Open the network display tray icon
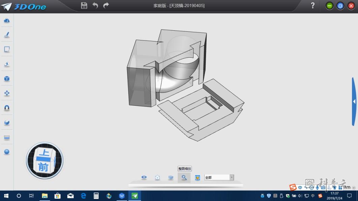The height and width of the screenshot is (201, 358). click(306, 196)
